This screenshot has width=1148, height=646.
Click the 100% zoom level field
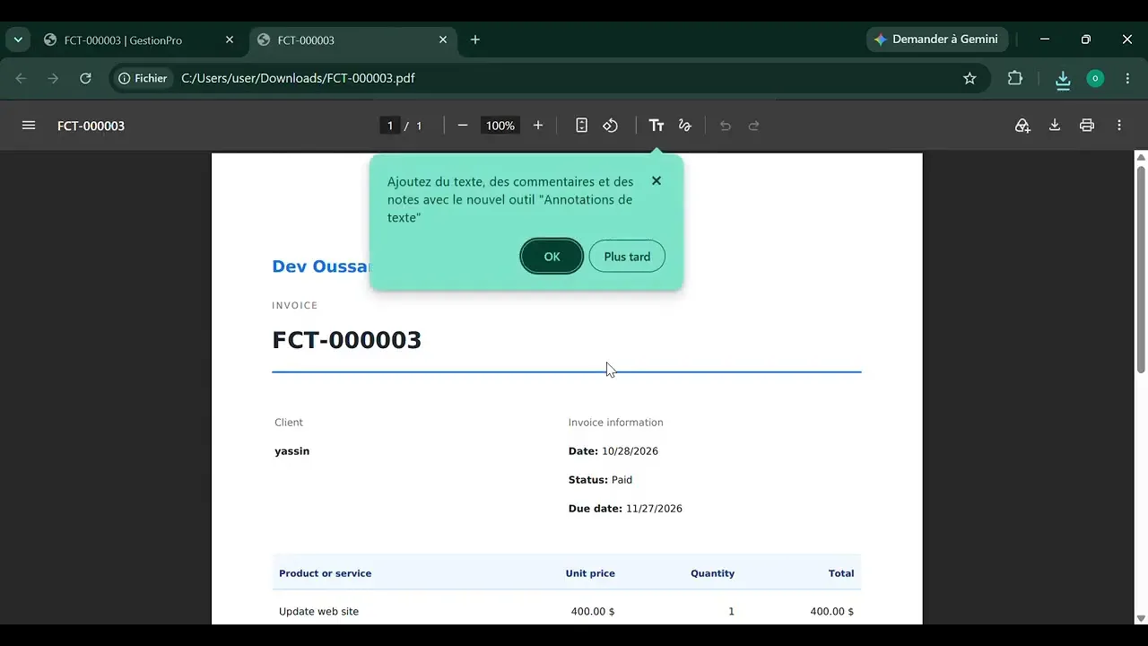tap(500, 126)
